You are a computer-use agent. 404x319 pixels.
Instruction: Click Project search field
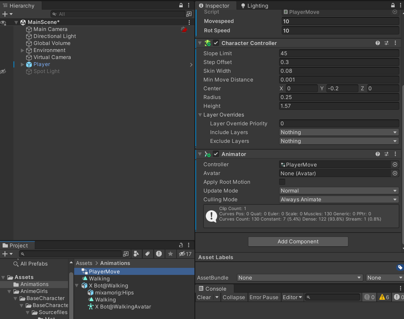click(x=70, y=254)
